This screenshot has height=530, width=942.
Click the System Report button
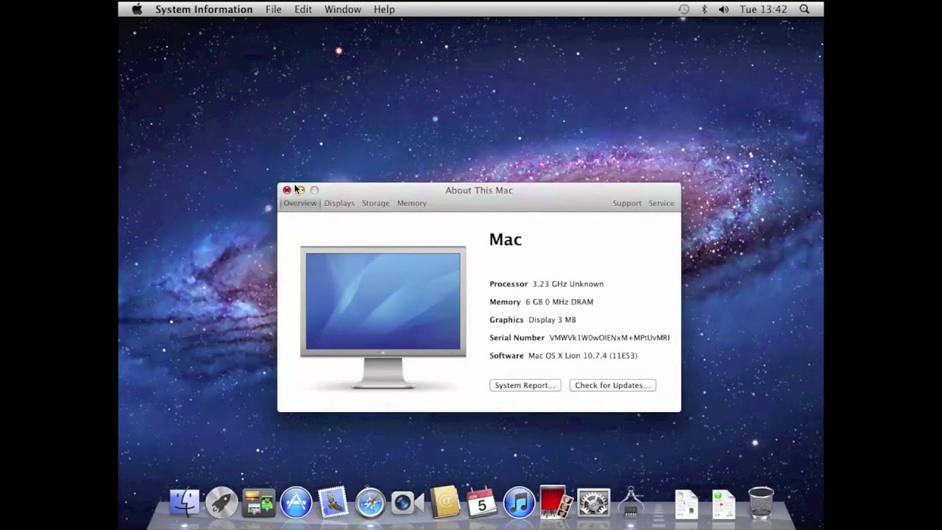coord(525,385)
